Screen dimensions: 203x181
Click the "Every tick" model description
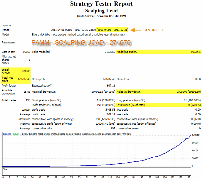coord(78,35)
